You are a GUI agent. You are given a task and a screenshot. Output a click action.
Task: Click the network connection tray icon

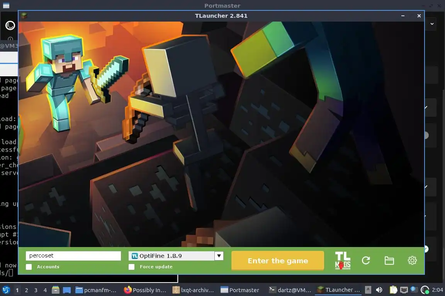(x=404, y=290)
